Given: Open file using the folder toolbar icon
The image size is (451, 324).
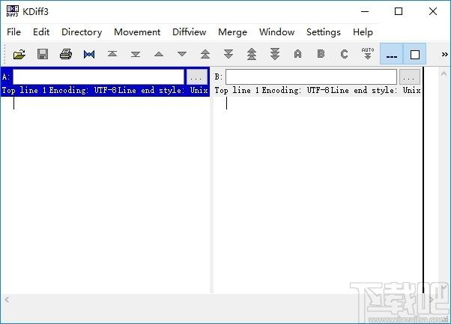Looking at the screenshot, I should pyautogui.click(x=19, y=54).
